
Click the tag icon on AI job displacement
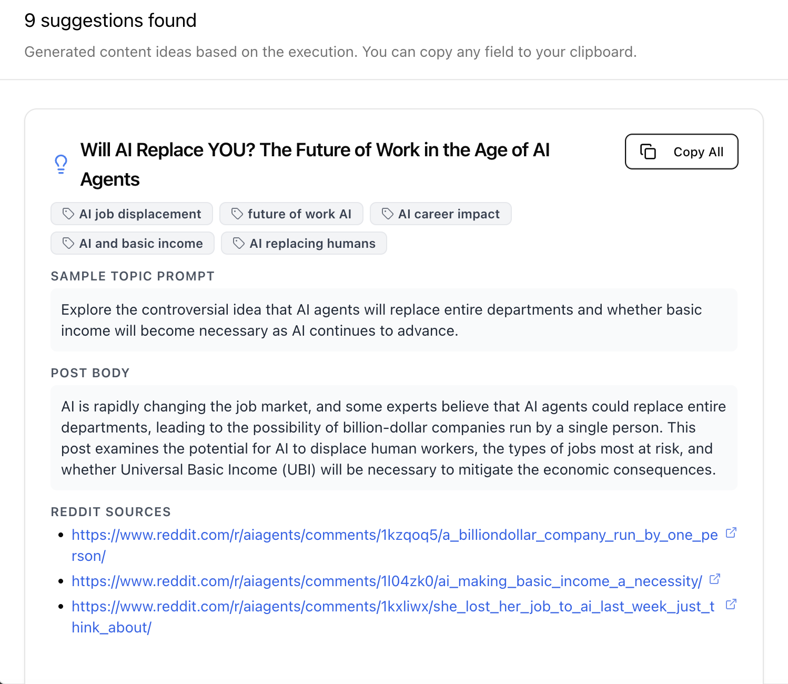(x=68, y=214)
